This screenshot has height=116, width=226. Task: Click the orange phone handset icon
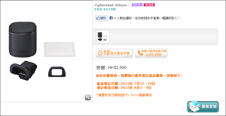pyautogui.click(x=140, y=53)
